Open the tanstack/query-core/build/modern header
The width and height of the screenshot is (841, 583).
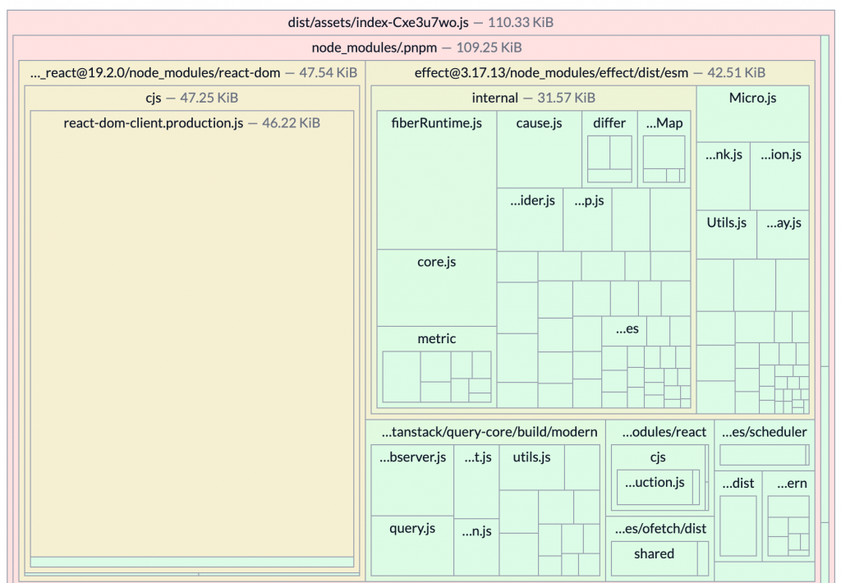[489, 432]
